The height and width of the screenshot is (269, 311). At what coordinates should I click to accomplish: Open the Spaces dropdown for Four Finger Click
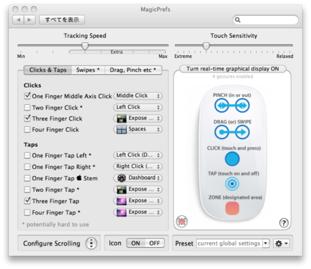tap(138, 130)
